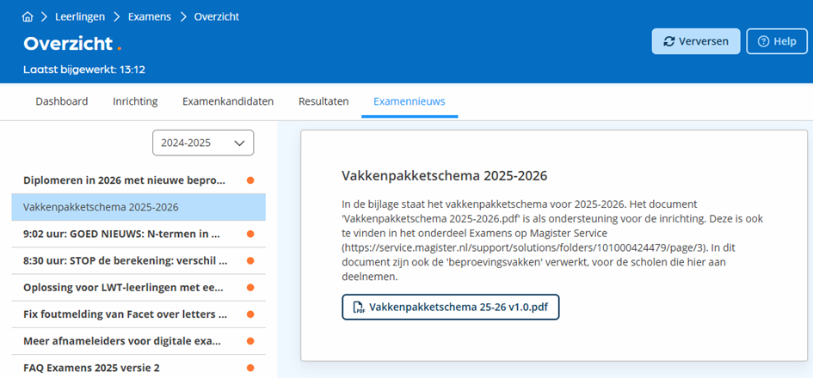
Task: Select news item 9:02 uur GOED NIEUWS
Action: 139,234
